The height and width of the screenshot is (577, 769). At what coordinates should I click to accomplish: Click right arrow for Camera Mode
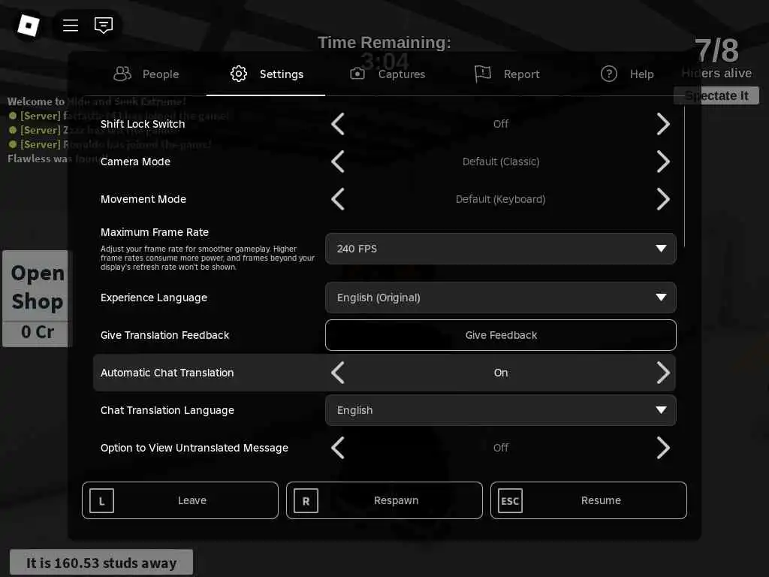[663, 162]
